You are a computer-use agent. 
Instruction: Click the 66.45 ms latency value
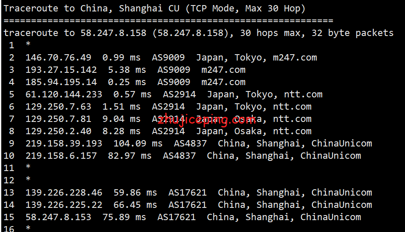pos(135,205)
